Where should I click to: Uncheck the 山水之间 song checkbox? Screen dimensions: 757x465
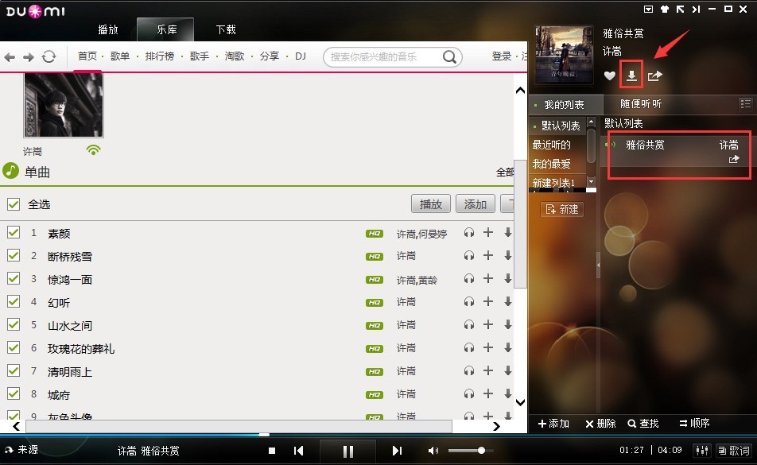pos(14,324)
